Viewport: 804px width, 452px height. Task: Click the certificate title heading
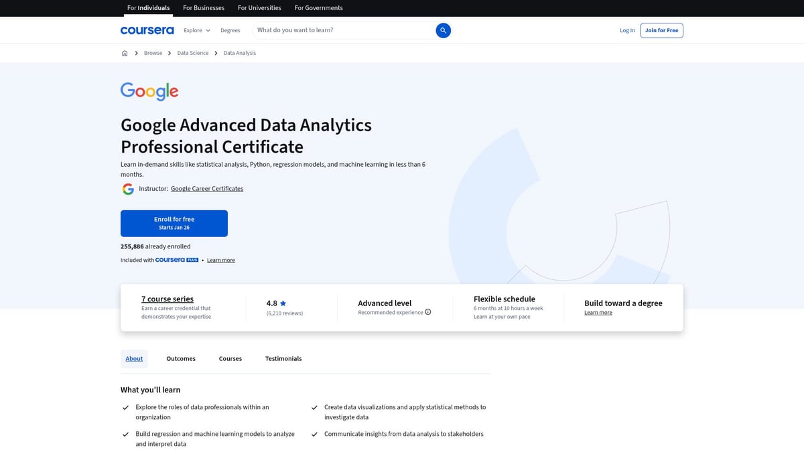pos(246,136)
